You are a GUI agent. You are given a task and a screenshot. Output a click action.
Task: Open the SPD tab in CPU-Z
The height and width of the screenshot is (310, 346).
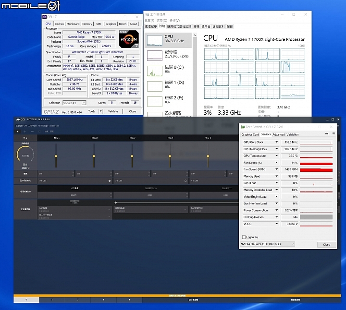coord(99,24)
